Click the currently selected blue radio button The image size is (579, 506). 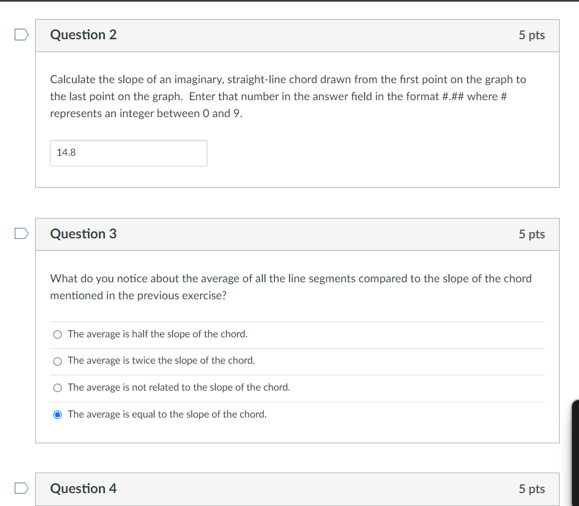[x=57, y=414]
